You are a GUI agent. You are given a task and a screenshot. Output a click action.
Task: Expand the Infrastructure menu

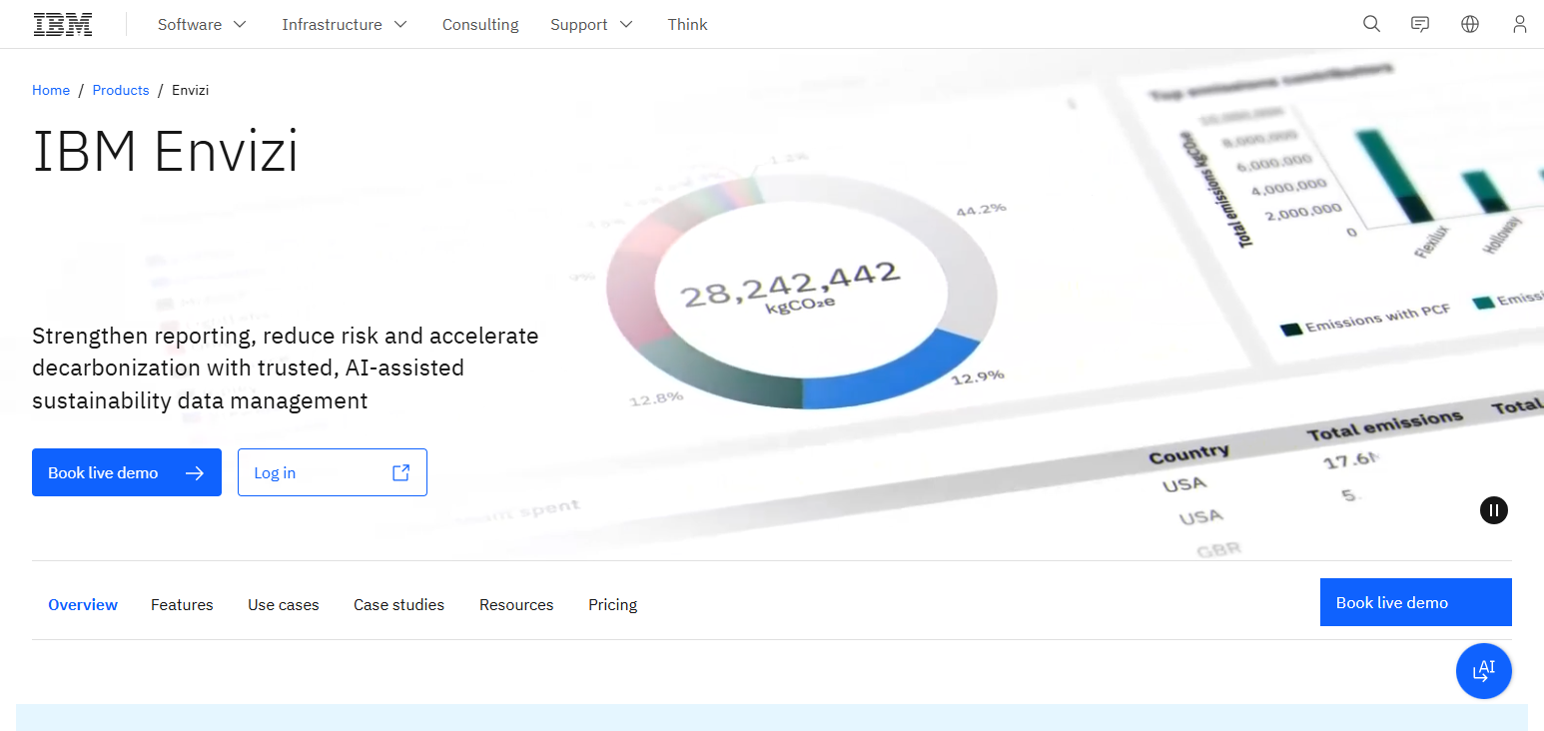tap(345, 24)
